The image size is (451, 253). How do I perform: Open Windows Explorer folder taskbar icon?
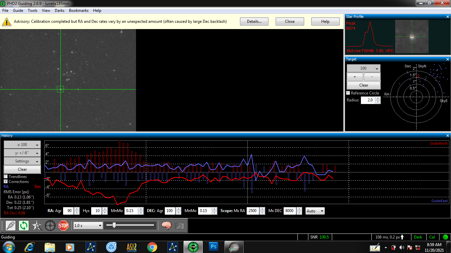click(50, 247)
